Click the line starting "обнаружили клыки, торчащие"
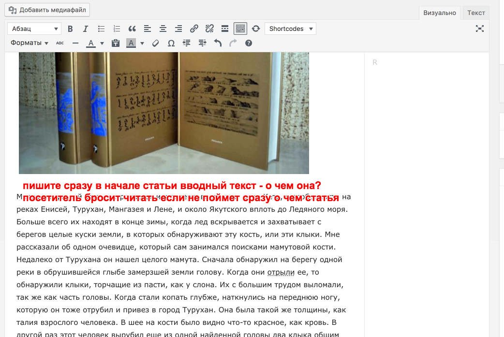The height and width of the screenshot is (337, 504). click(x=180, y=285)
